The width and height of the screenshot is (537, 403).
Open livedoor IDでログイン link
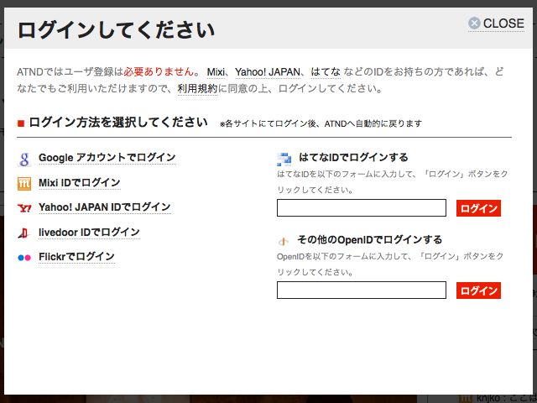[x=89, y=233]
